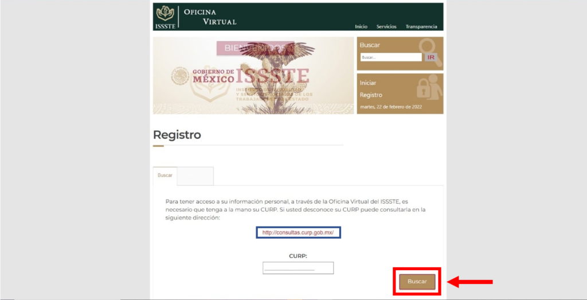Click the Oficina Virtual title text
Screen dimensions: 587x300
point(210,17)
